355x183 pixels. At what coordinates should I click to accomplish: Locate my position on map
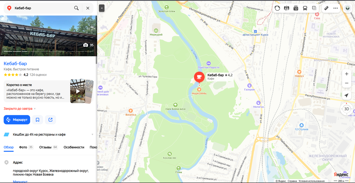347,95
